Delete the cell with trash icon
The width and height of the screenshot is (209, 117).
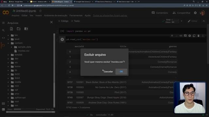199,36
